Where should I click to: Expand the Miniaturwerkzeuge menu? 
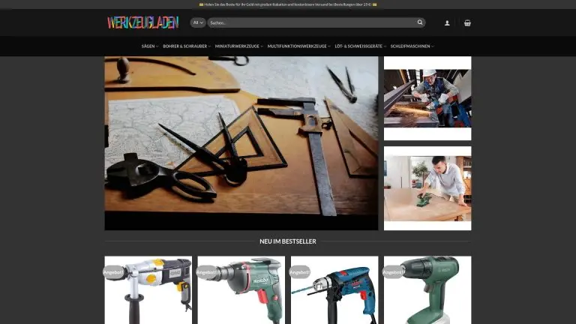238,46
